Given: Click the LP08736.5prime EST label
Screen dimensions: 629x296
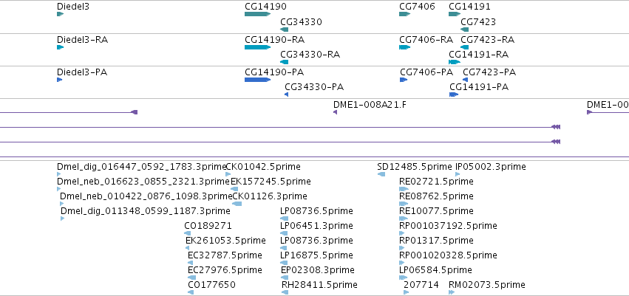Looking at the screenshot, I should pyautogui.click(x=317, y=211).
